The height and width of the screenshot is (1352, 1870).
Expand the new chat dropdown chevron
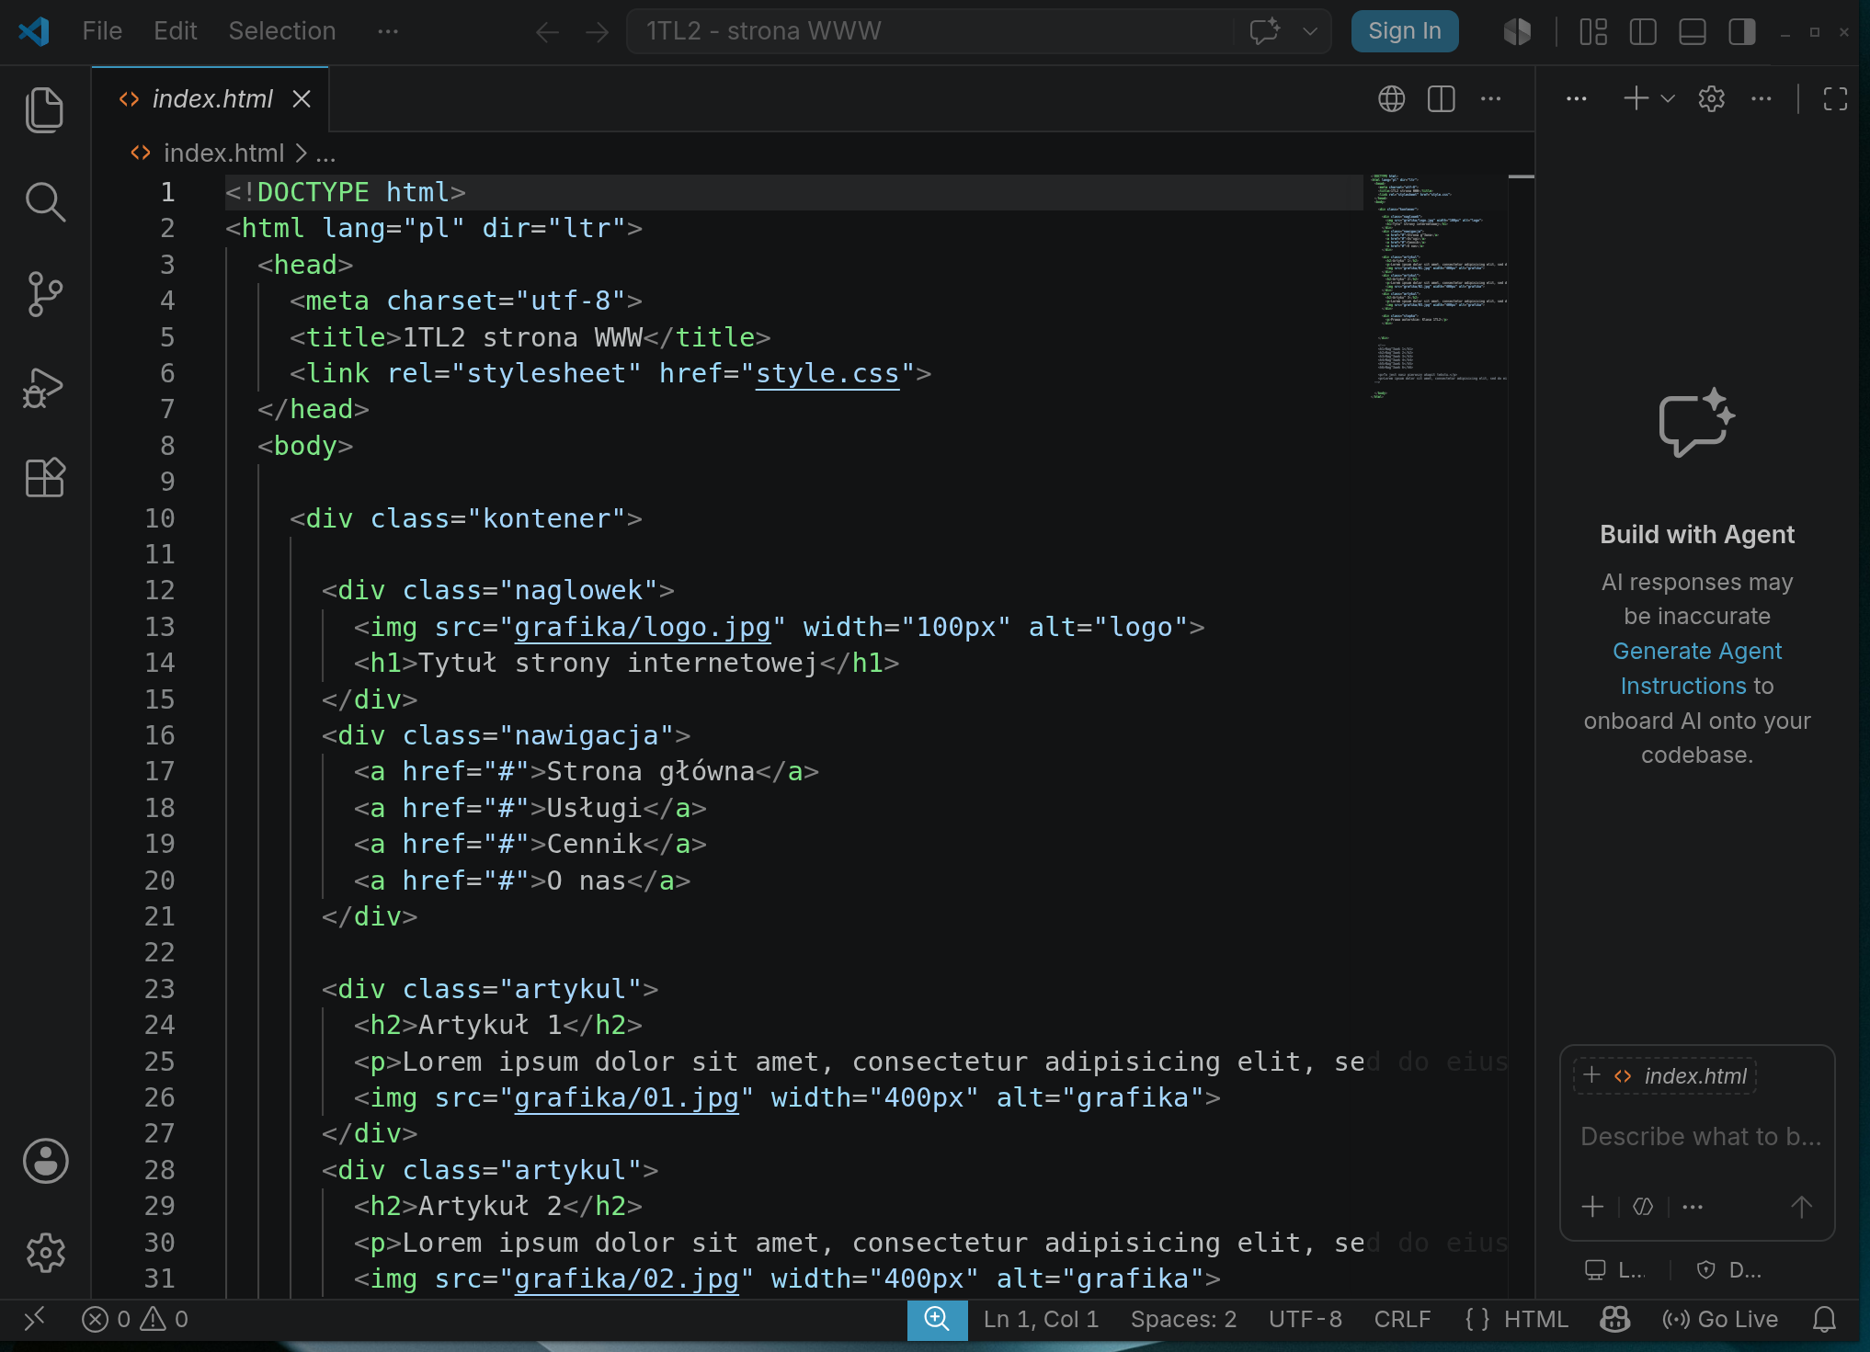(1668, 98)
